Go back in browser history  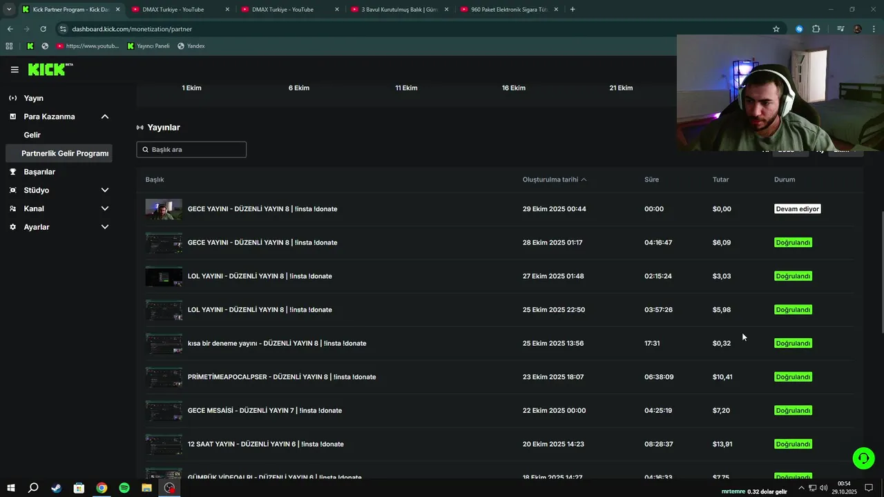10,29
